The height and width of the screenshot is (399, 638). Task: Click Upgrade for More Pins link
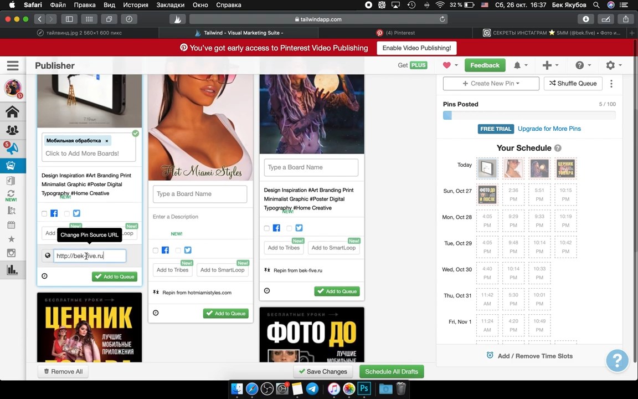pos(549,129)
